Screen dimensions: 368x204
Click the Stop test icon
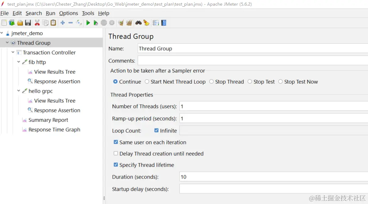tap(104, 23)
